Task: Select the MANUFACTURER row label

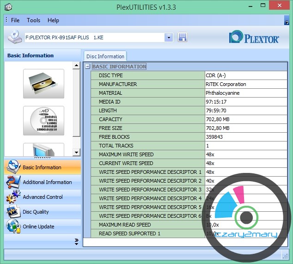Action: pyautogui.click(x=118, y=84)
